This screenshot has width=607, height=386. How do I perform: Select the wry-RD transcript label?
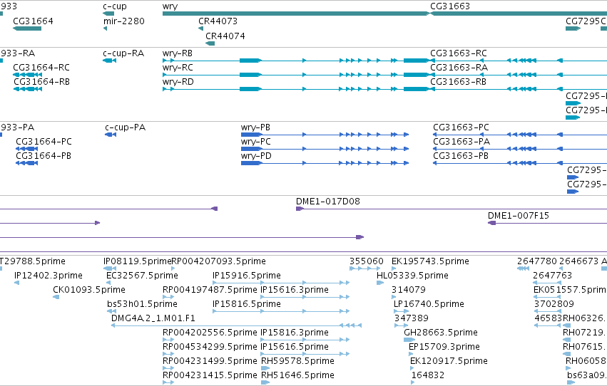point(178,81)
